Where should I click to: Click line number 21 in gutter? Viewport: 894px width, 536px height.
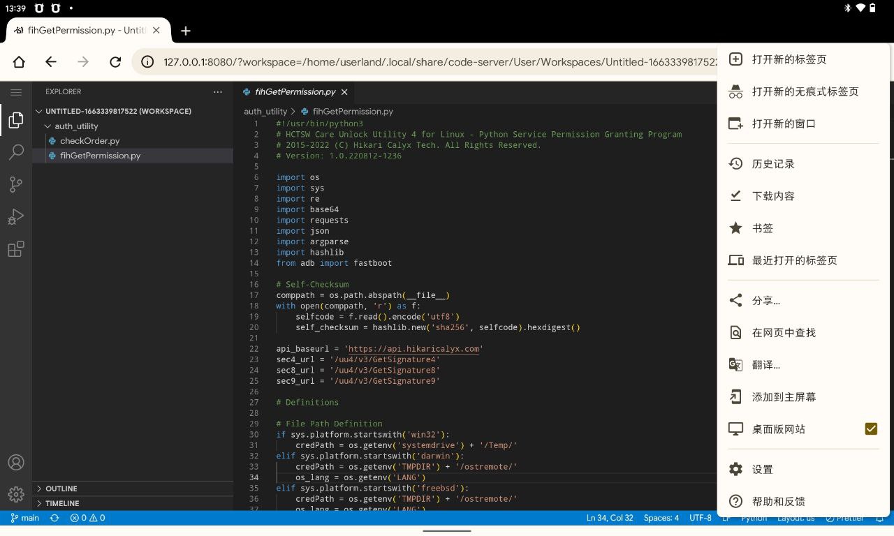[x=254, y=338]
